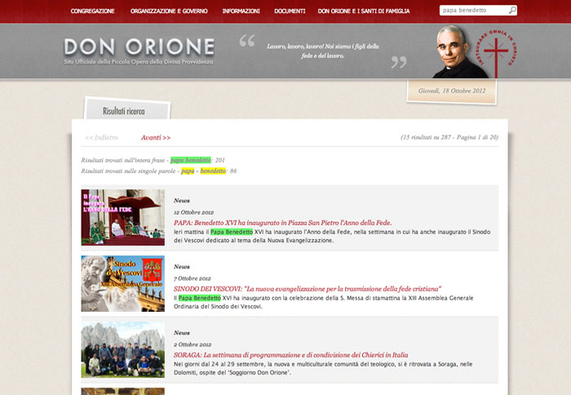This screenshot has height=395, width=571.
Task: Open article 'PAPA: Benedetto XVI ha inaugurato'
Action: 282,223
